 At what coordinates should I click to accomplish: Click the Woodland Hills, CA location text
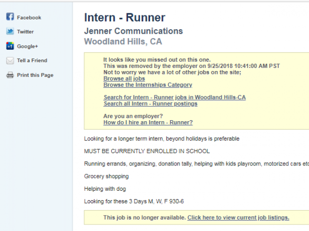point(123,42)
